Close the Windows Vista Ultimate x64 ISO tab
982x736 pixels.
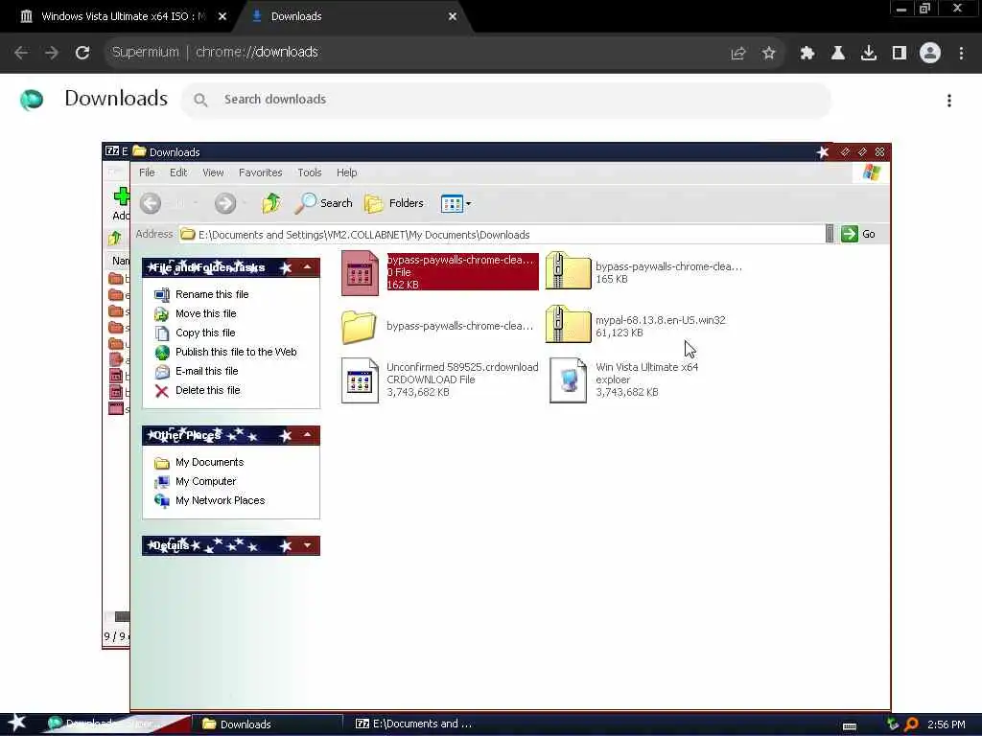[222, 16]
